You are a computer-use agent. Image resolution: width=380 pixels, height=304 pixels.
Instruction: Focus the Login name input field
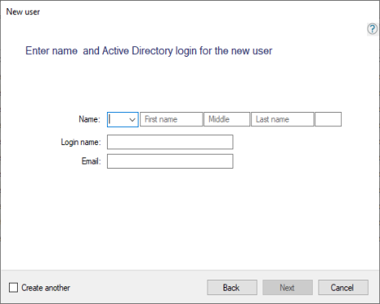pos(170,142)
